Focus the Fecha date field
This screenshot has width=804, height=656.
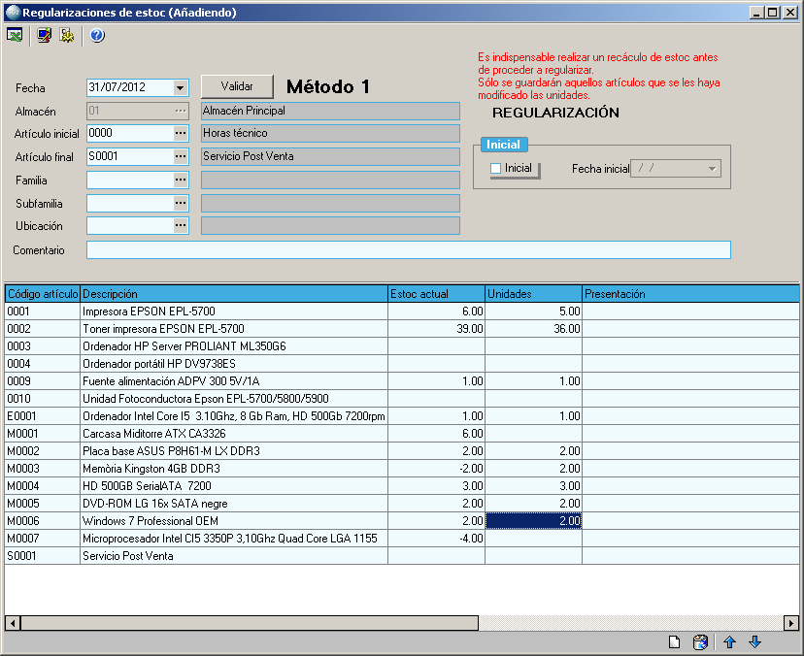[x=130, y=87]
